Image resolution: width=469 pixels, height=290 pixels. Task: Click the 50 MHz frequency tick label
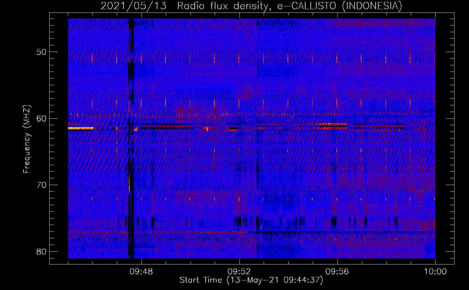(x=41, y=52)
